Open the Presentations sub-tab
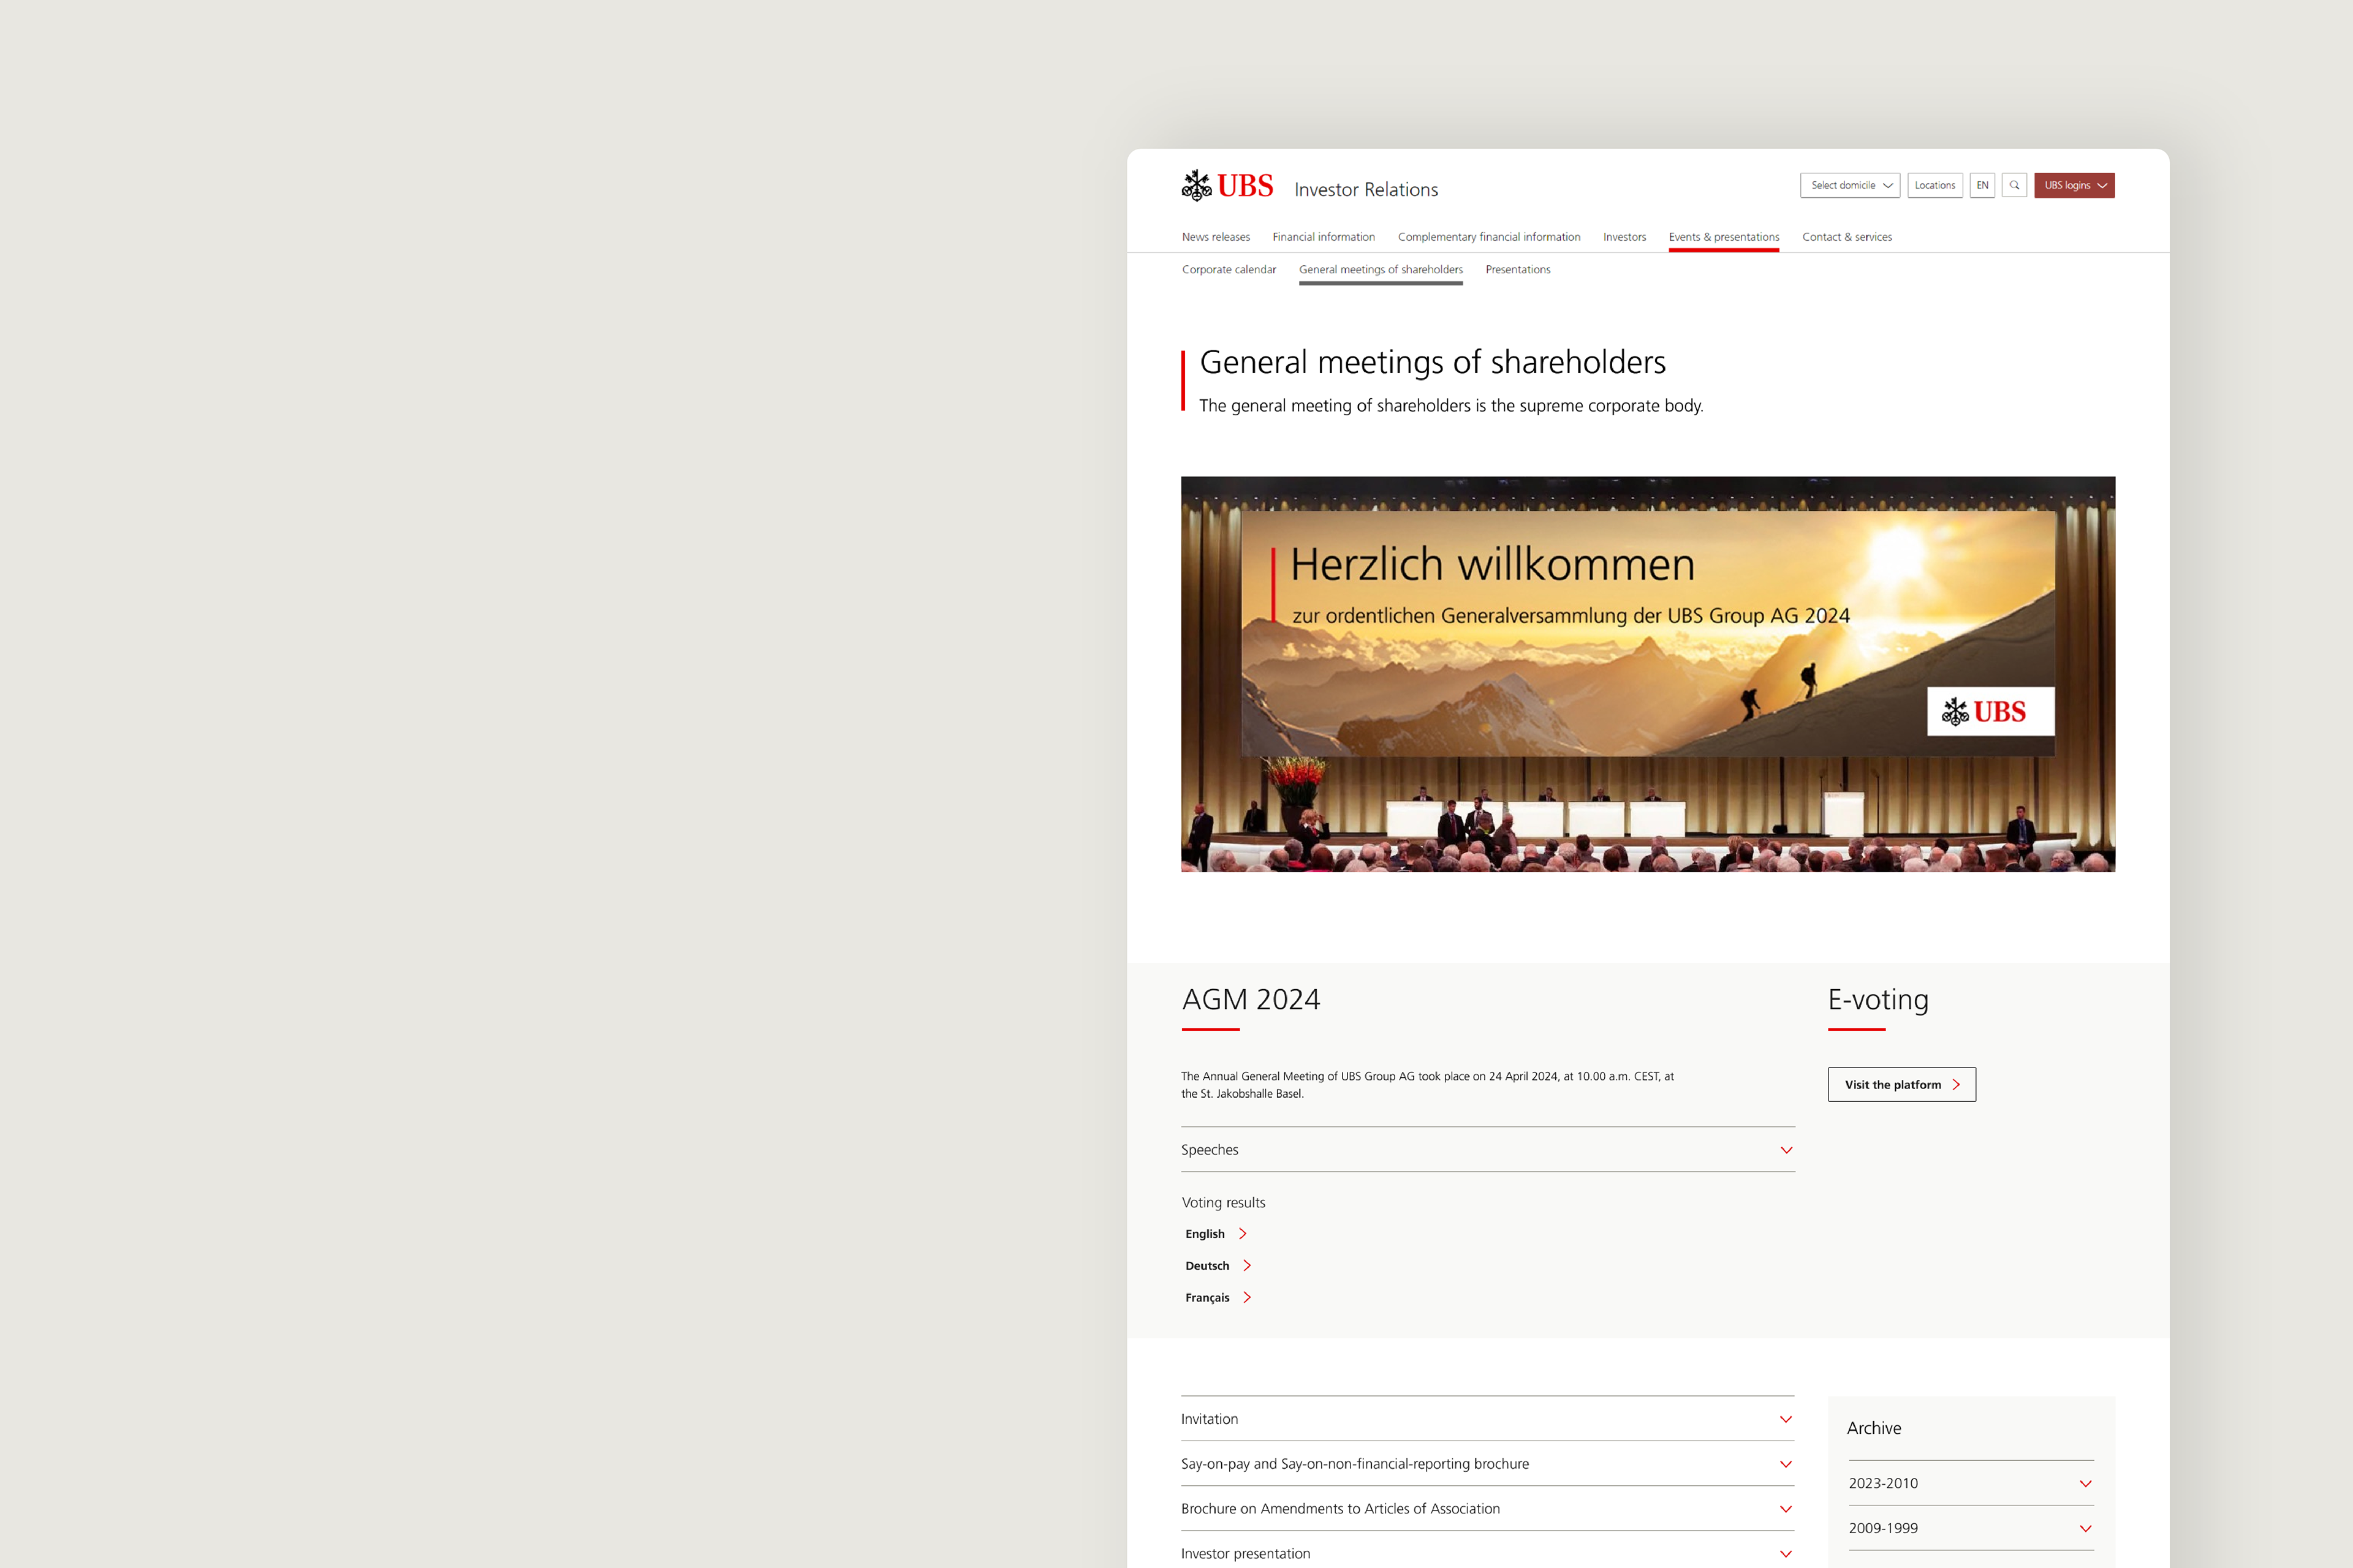This screenshot has width=2353, height=1568. 1518,270
